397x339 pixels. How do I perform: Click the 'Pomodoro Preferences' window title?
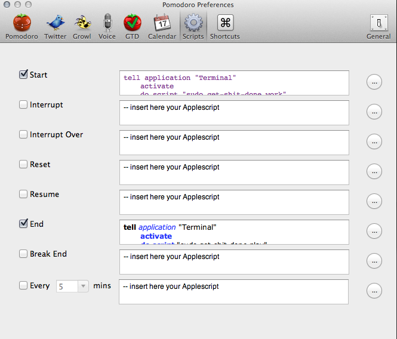198,5
